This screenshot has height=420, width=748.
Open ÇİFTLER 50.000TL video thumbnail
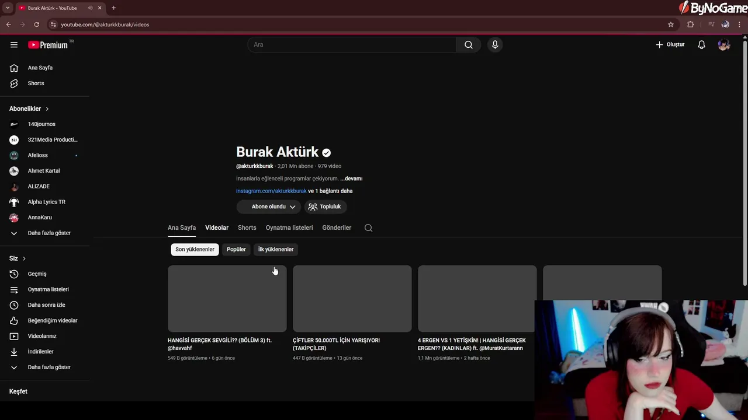pyautogui.click(x=352, y=299)
